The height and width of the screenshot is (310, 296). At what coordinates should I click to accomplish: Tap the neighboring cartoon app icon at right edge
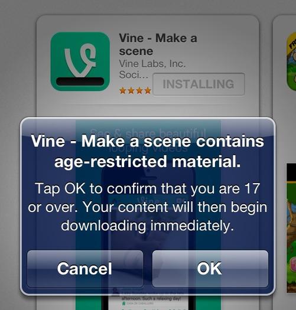coord(291,61)
